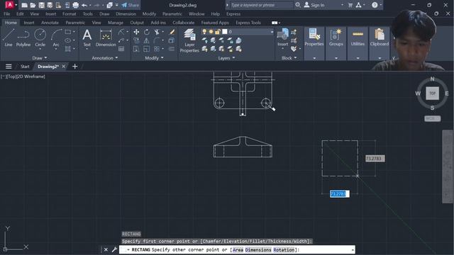Expand the Draw panel
Screen dimensions: 454x255
40,58
